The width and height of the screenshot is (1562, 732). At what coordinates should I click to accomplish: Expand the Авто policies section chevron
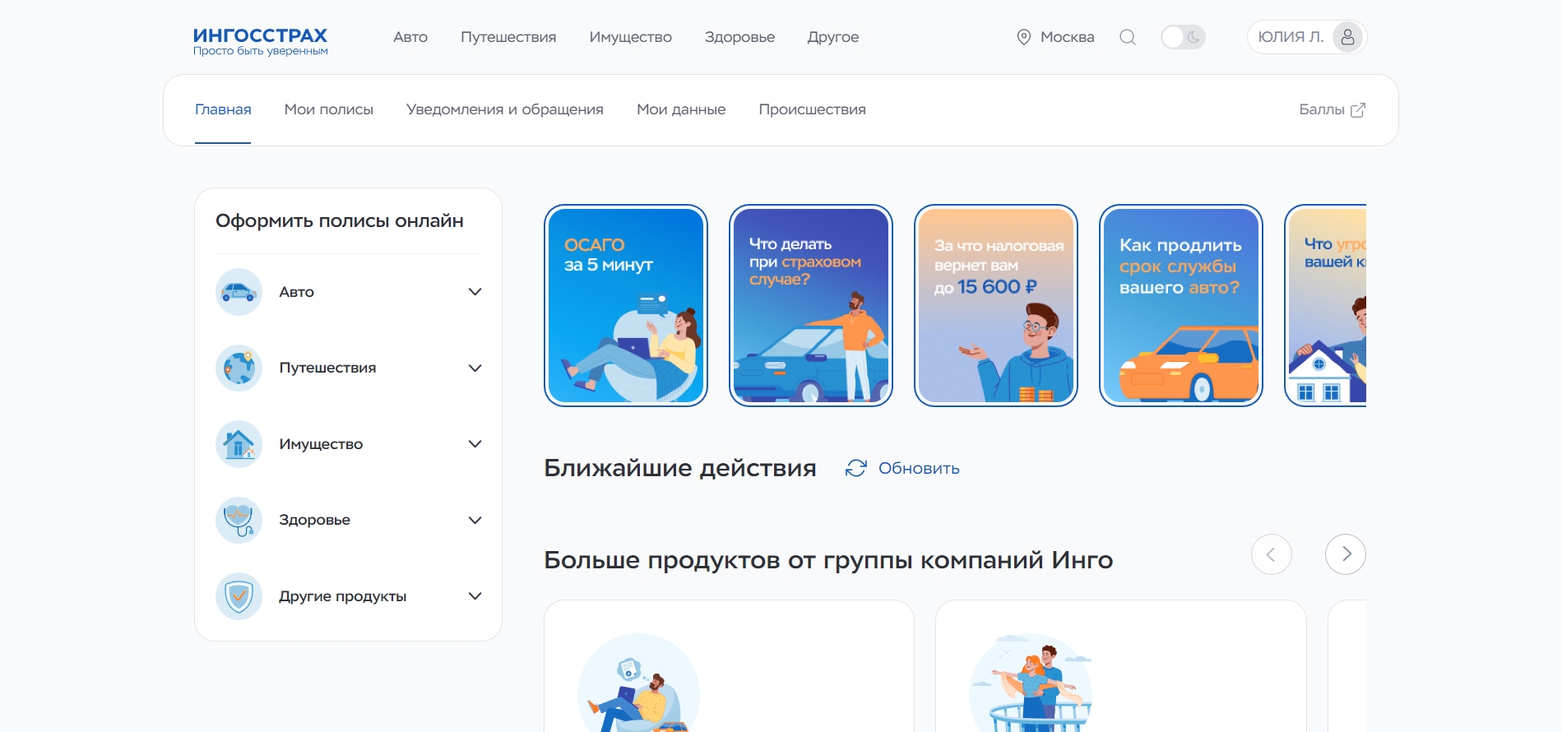(475, 292)
